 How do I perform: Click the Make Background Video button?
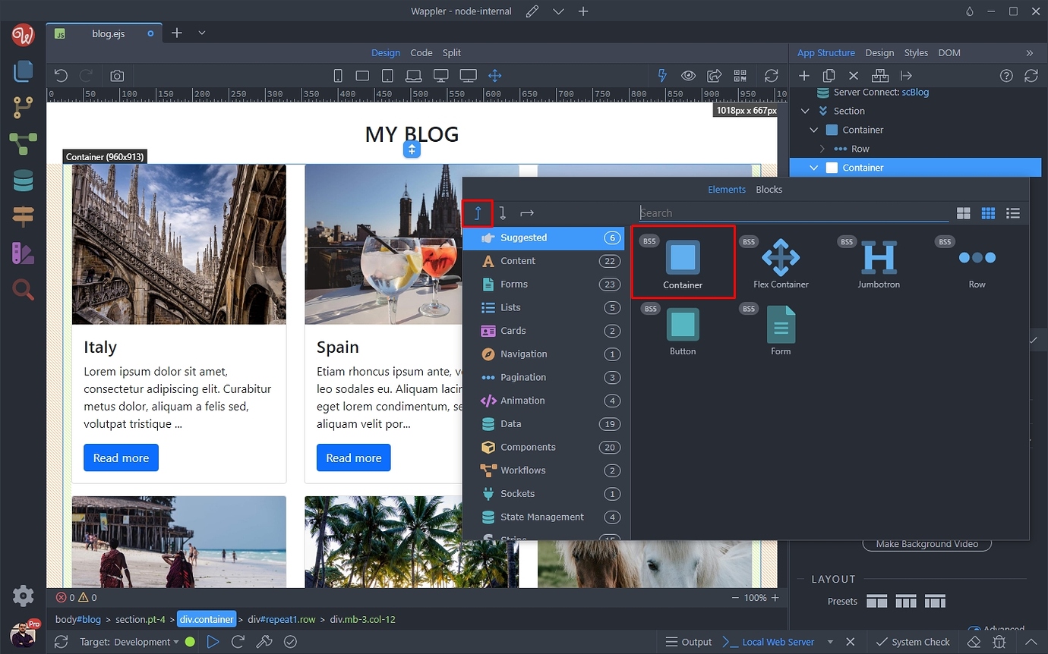click(926, 543)
